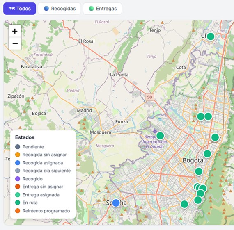Click the black Madrid town label

point(84,110)
